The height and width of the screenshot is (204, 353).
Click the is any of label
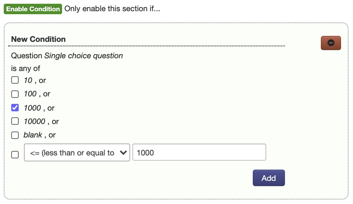point(25,68)
